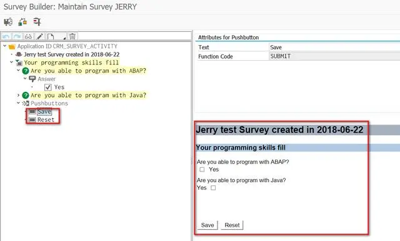Click the glasses display icon

[28, 36]
